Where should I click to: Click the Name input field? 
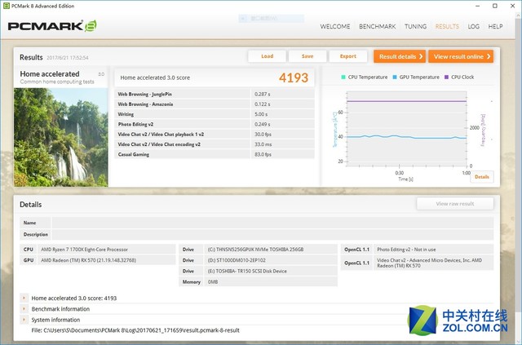pos(272,223)
